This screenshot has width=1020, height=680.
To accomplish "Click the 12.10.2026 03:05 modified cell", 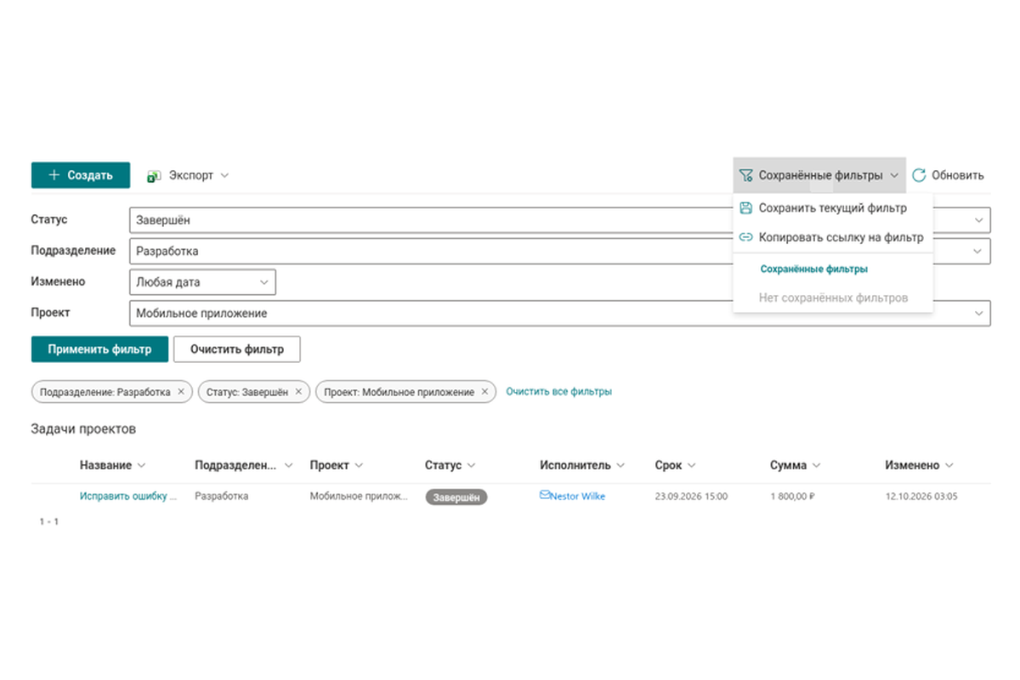I will click(921, 496).
